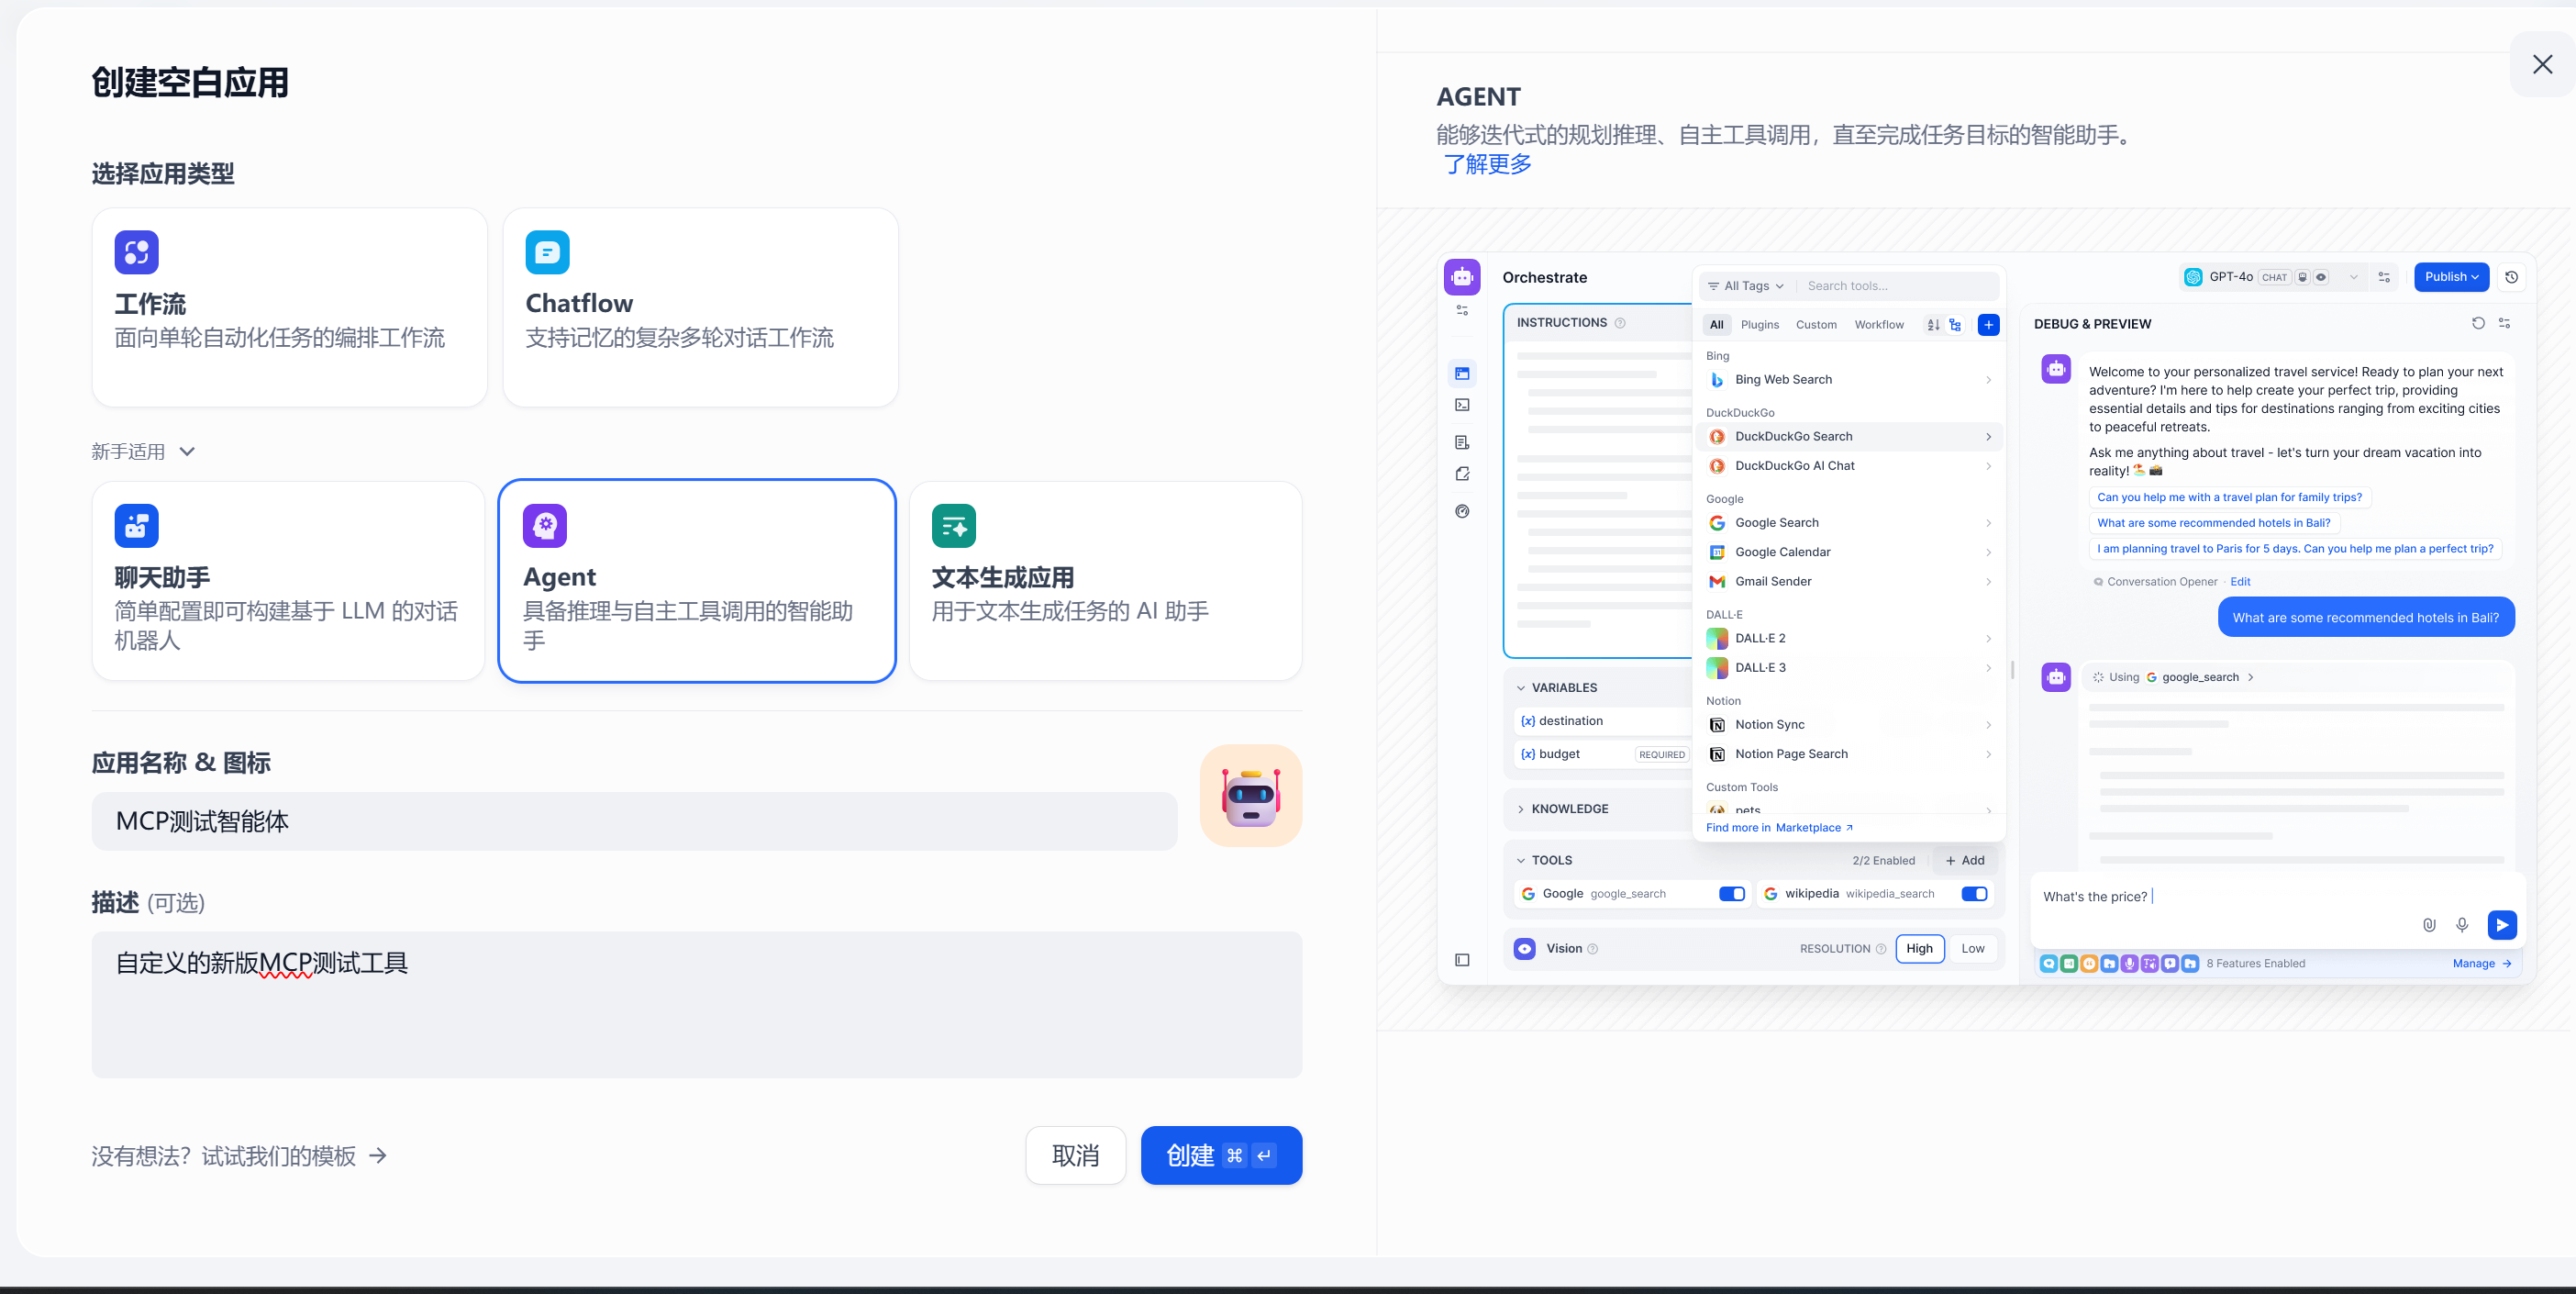Open the 了解更多 link
Viewport: 2576px width, 1294px height.
[x=1487, y=164]
